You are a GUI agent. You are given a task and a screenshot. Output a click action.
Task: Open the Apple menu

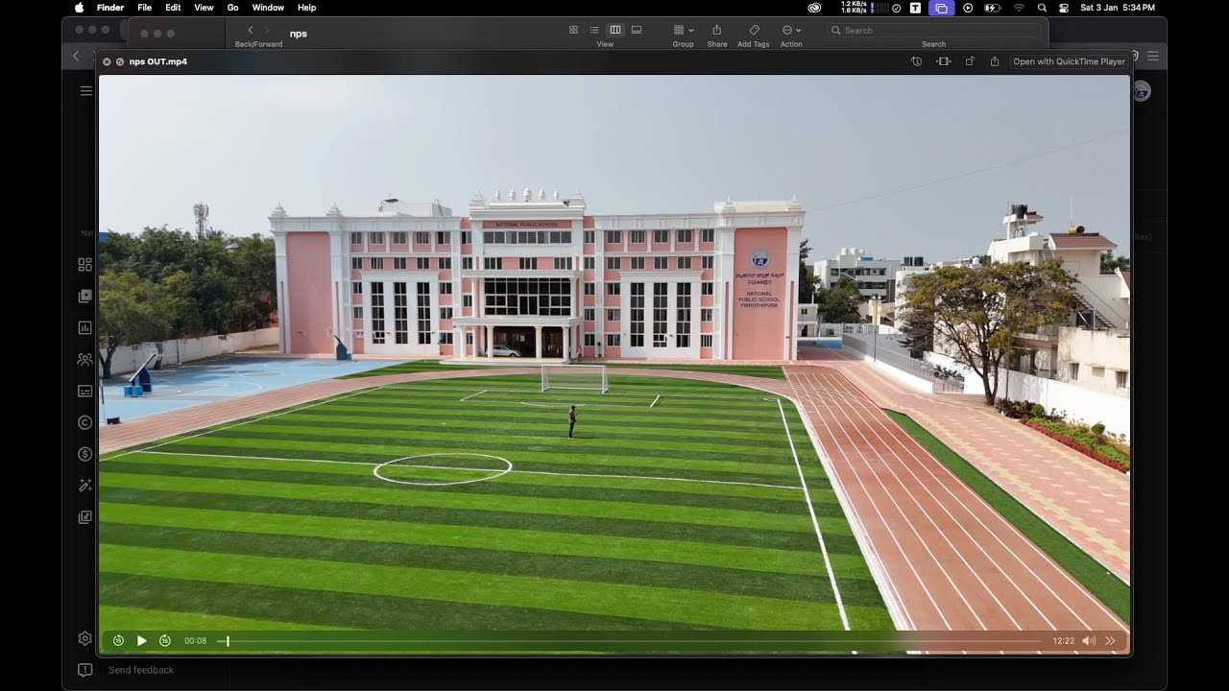80,7
